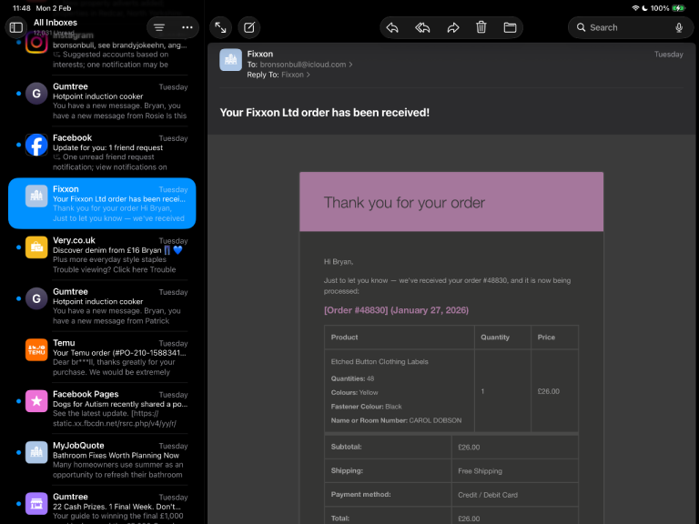The image size is (699, 524).
Task: Tap the Reply All arrow icon
Action: (422, 27)
